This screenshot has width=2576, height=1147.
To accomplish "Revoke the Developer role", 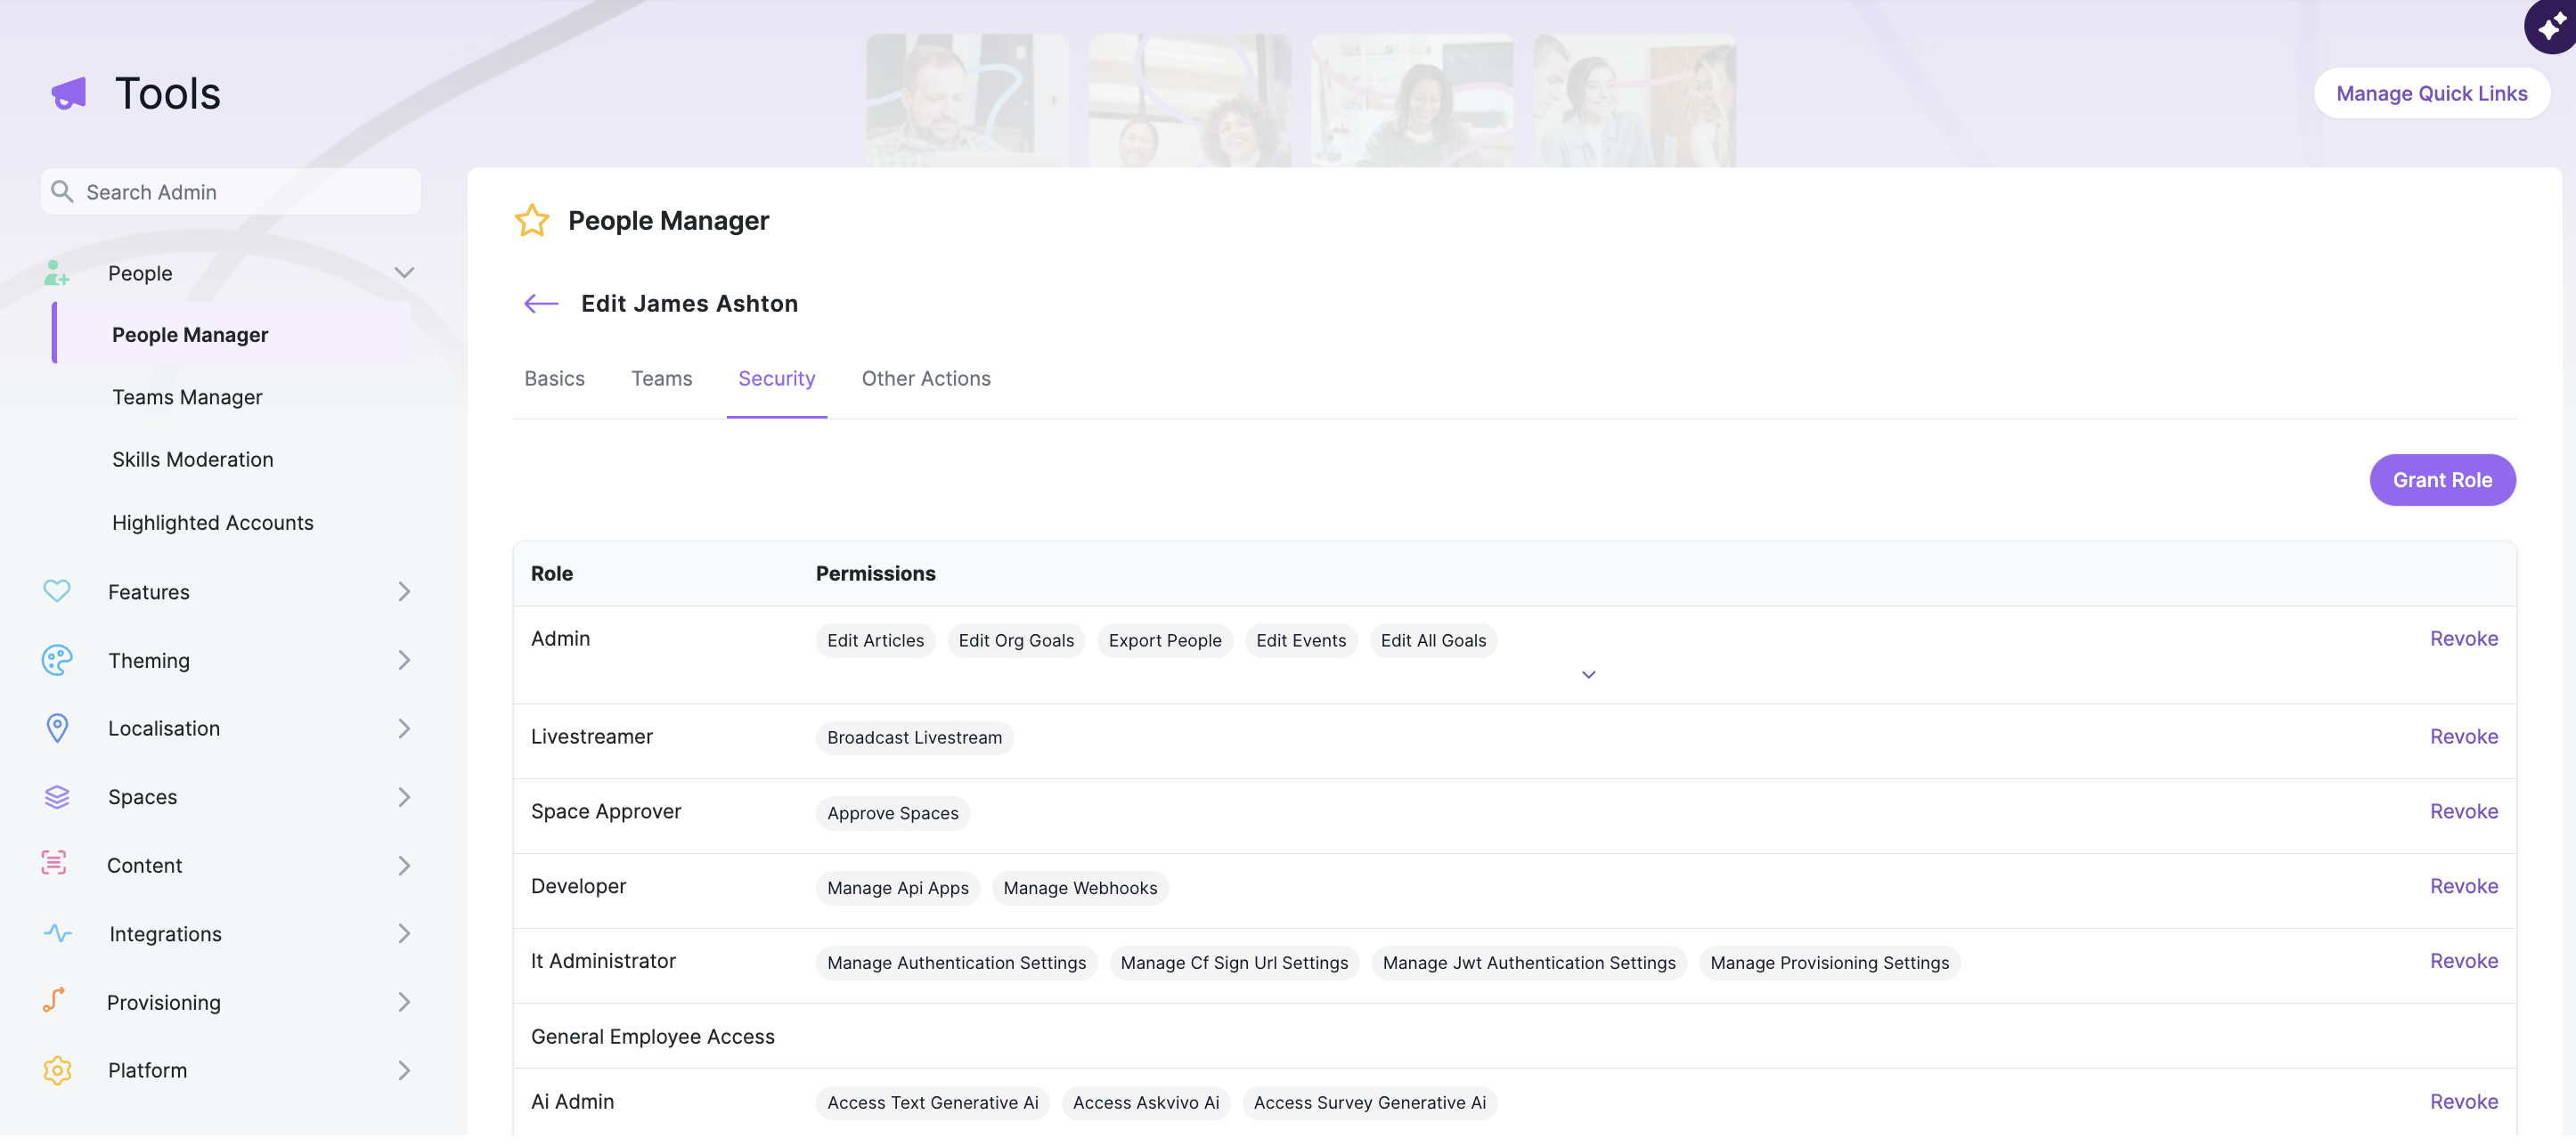I will tap(2464, 887).
